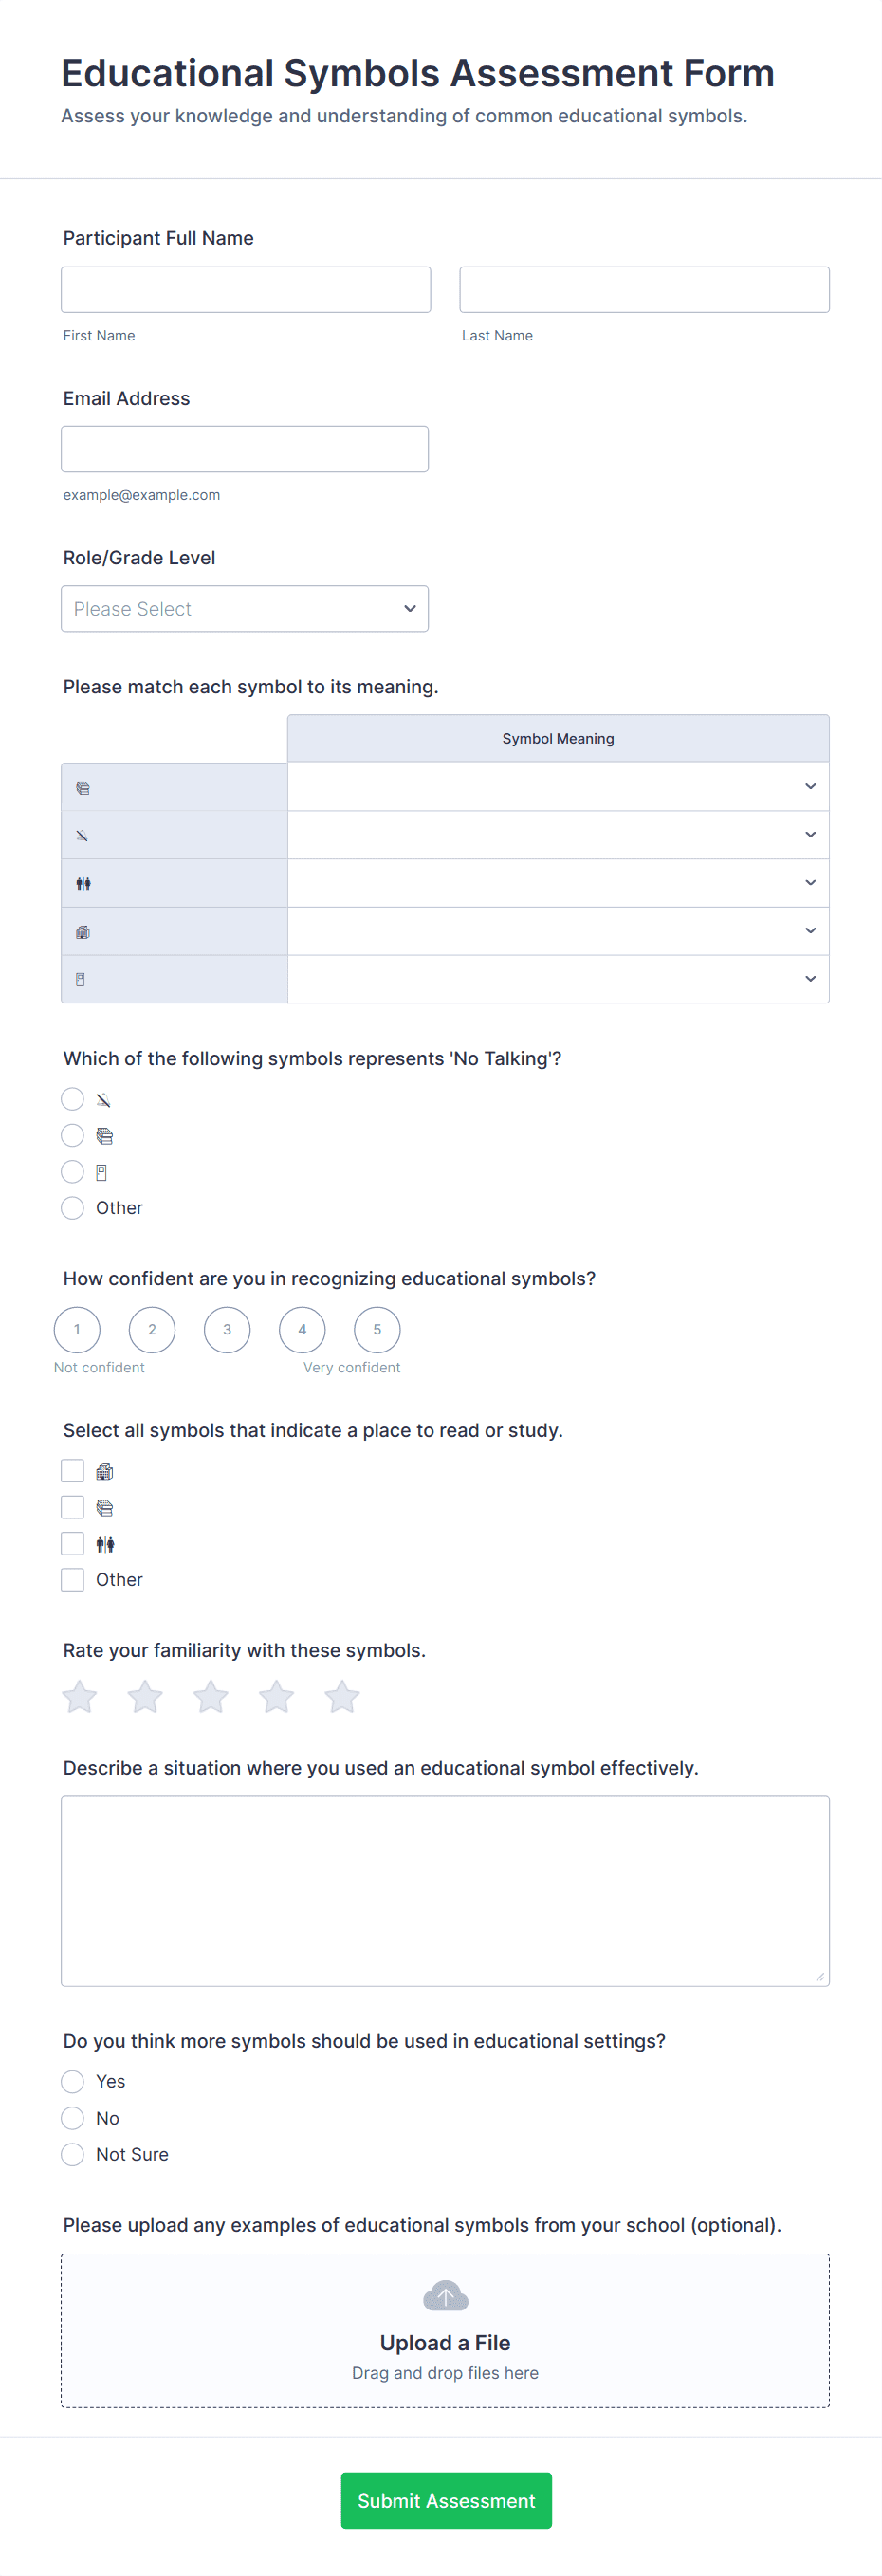Click the restroom symbol in the matching table
Screen dimensions: 882x2576
(x=83, y=883)
